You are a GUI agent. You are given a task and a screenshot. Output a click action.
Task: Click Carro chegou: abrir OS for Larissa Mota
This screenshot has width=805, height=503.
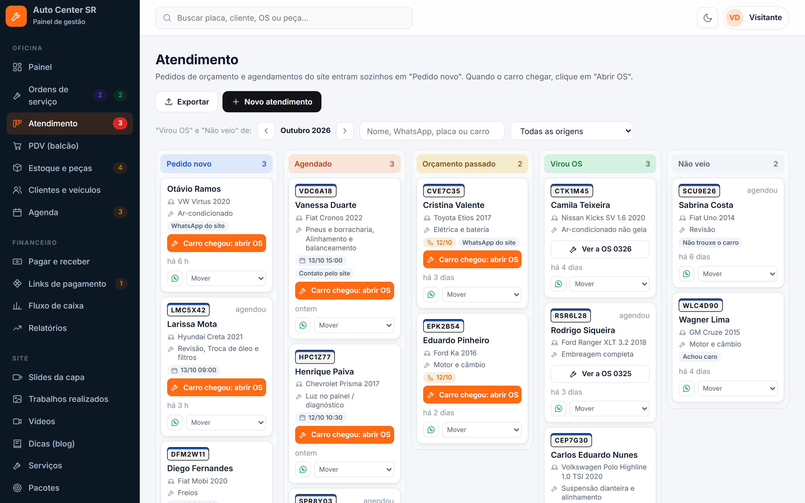tap(217, 387)
